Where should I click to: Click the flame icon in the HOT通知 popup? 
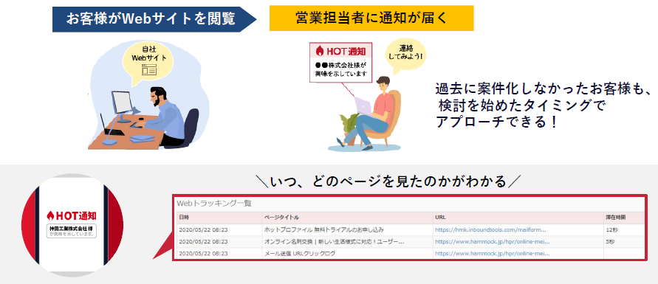(320, 51)
